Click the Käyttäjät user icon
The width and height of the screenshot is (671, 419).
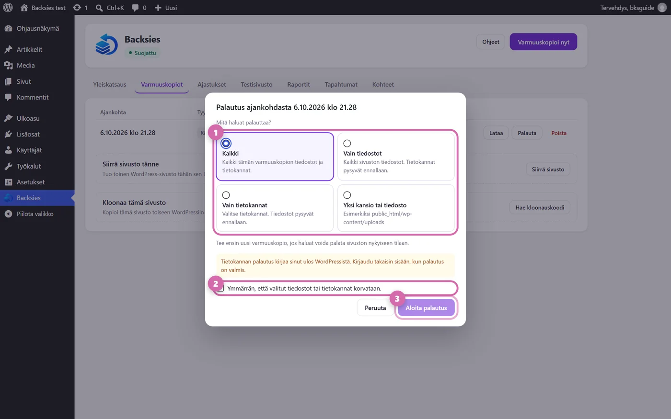(8, 150)
